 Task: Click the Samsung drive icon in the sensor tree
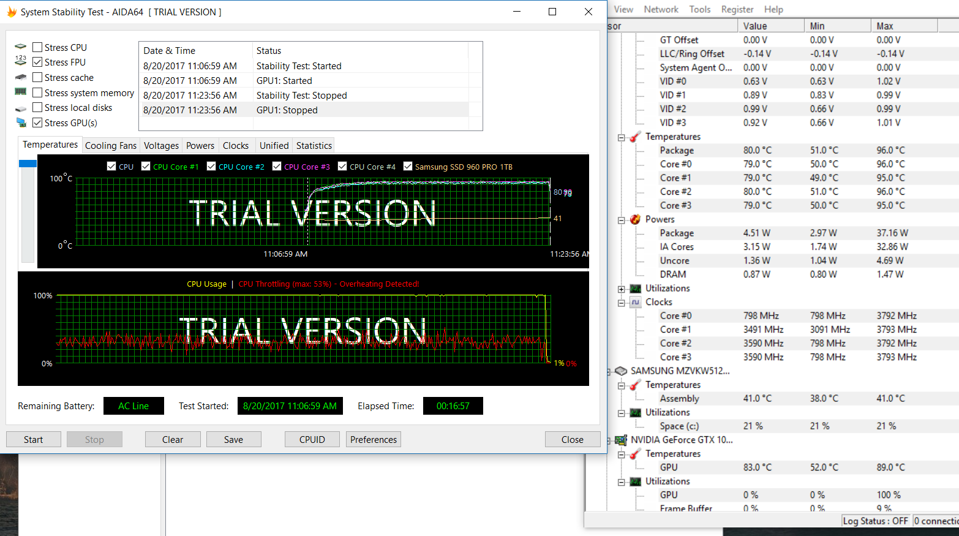[621, 371]
